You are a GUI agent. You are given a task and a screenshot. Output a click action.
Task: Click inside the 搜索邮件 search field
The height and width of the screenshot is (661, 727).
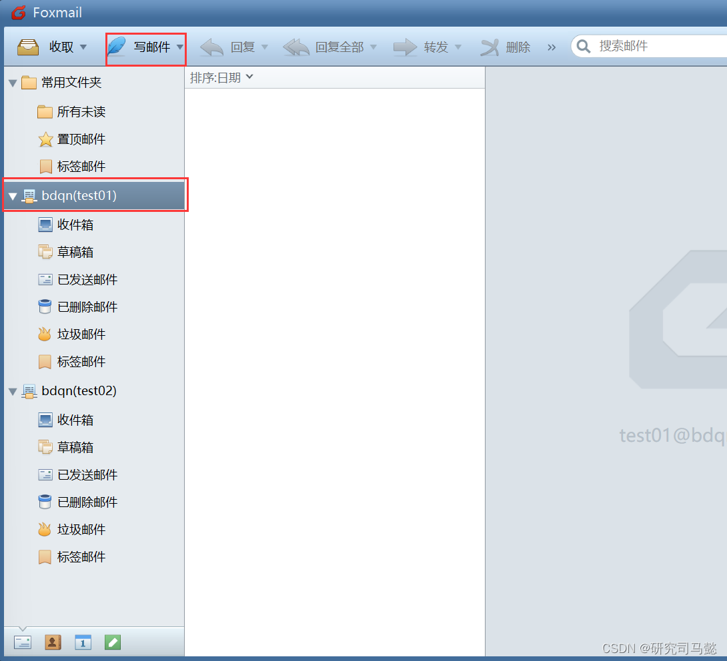coord(640,45)
